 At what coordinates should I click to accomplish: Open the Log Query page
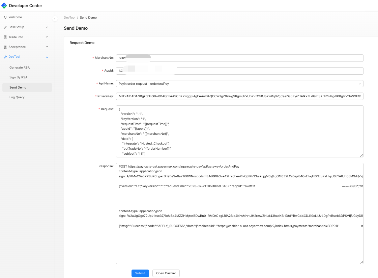pos(17,97)
